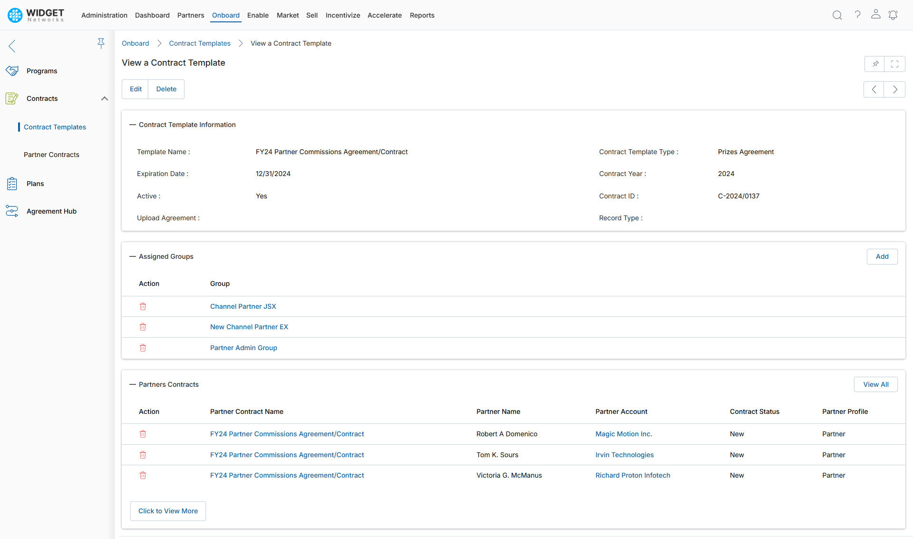The height and width of the screenshot is (539, 913).
Task: Collapse the Assigned Groups section
Action: [x=133, y=256]
